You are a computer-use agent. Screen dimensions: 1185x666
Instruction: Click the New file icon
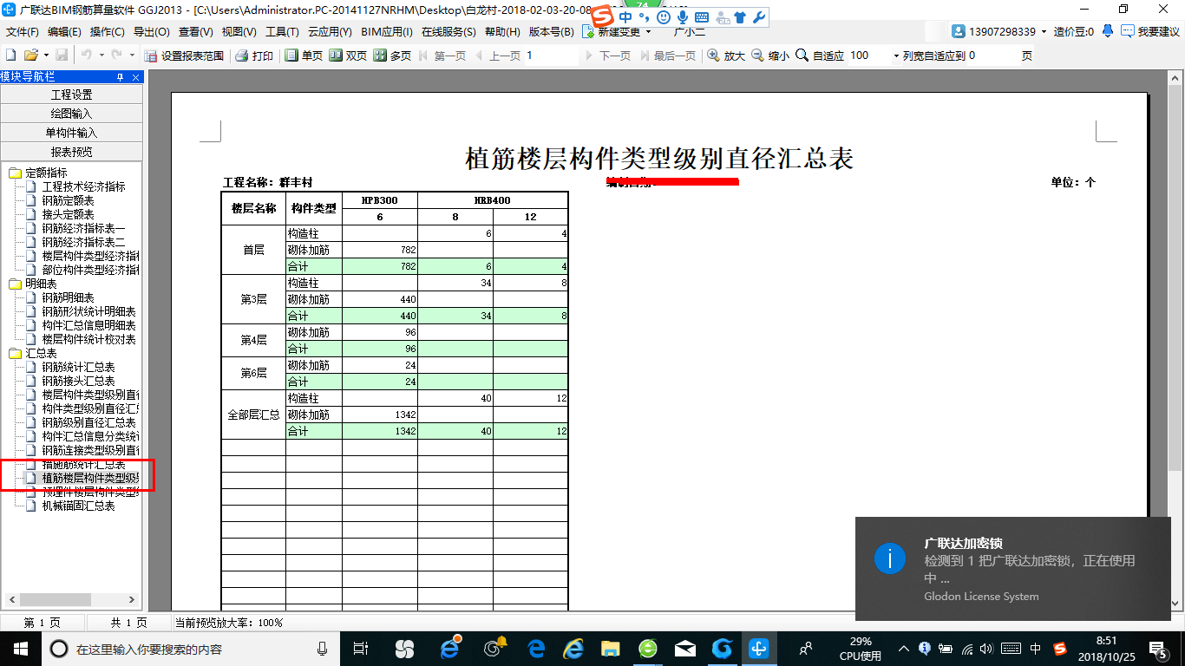(x=11, y=55)
